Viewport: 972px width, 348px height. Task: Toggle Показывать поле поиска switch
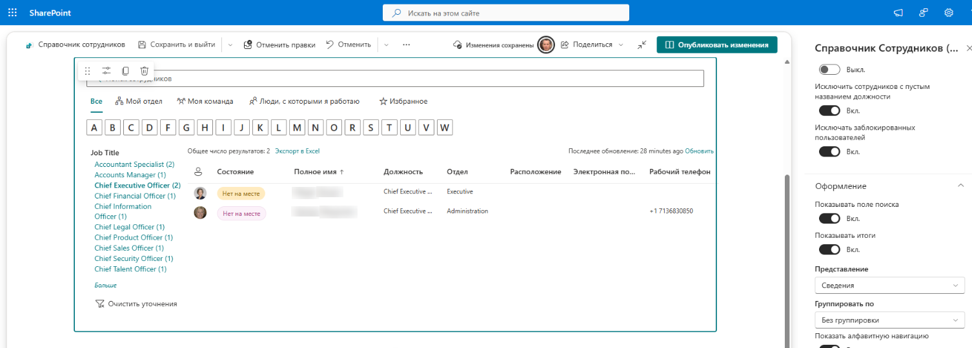(829, 218)
